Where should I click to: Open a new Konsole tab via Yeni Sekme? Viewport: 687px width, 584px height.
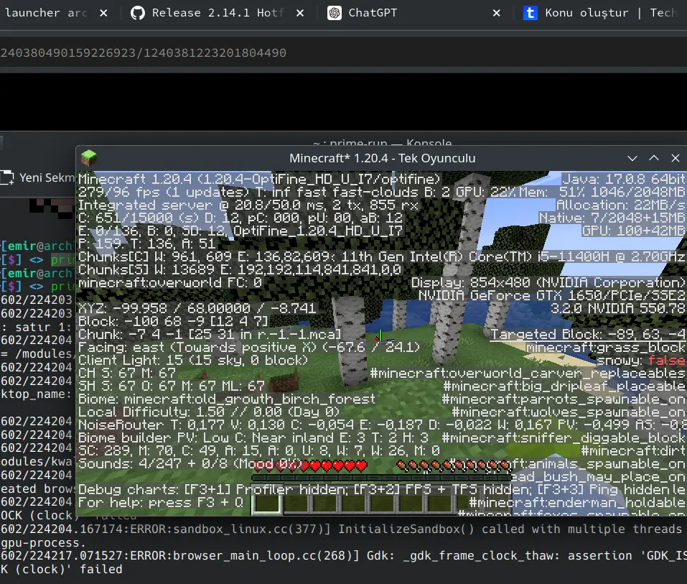point(38,177)
